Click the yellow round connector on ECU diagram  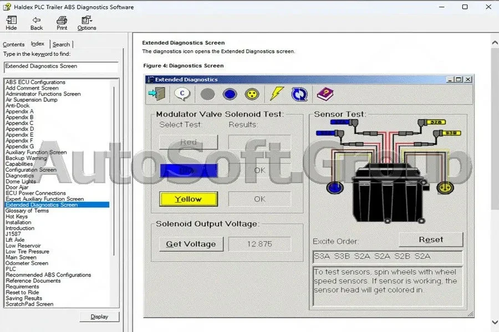click(x=445, y=188)
